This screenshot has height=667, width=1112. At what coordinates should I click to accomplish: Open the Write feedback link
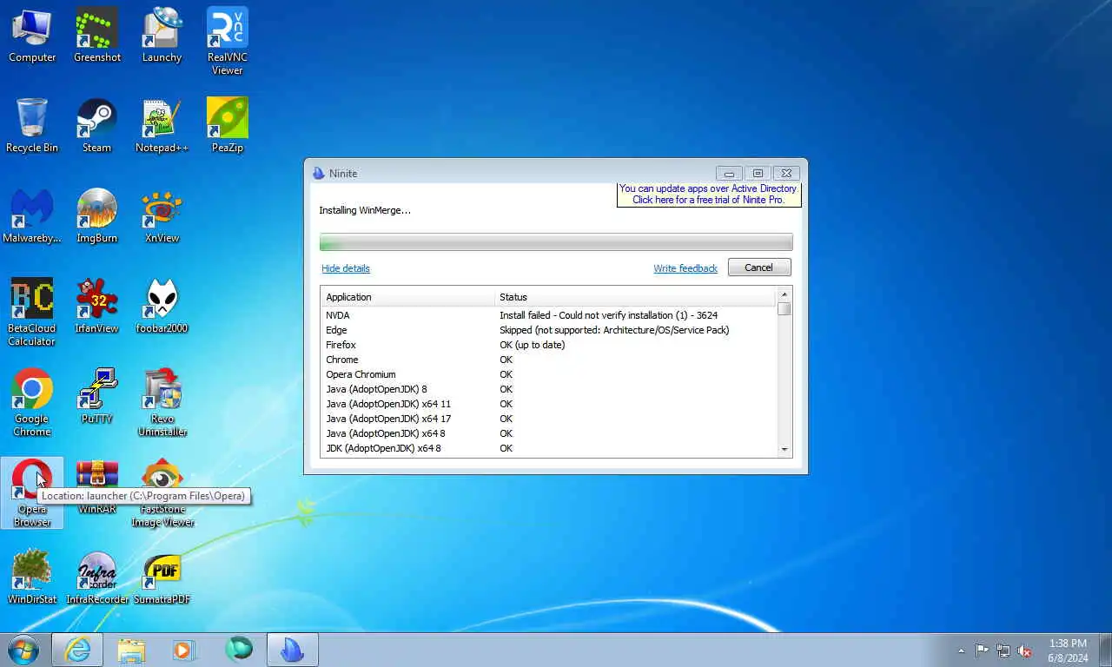click(685, 268)
